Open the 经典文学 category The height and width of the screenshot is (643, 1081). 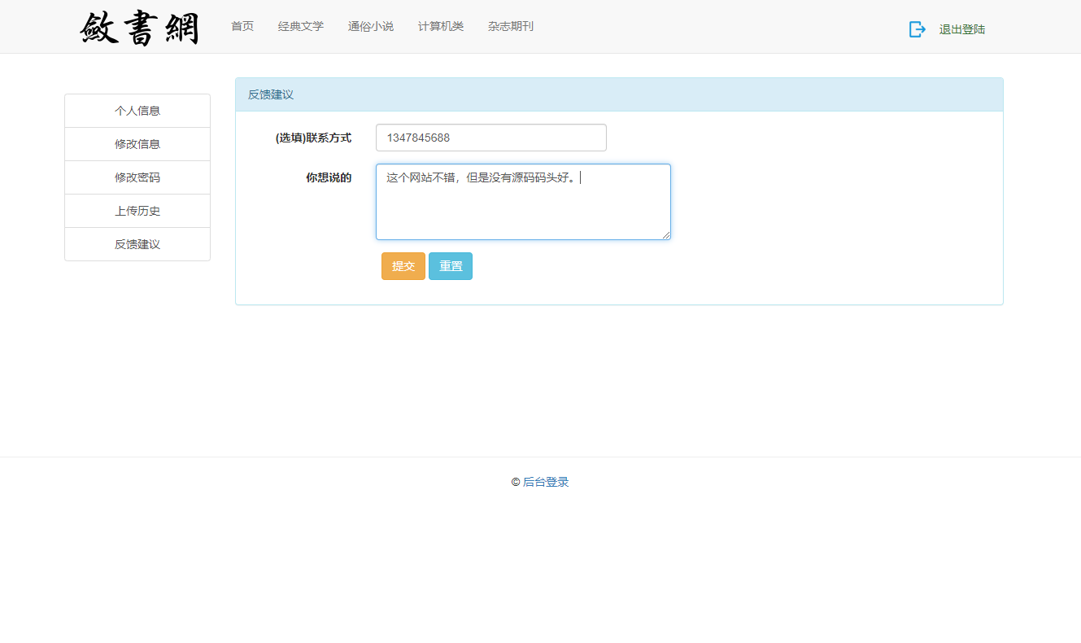pyautogui.click(x=300, y=25)
